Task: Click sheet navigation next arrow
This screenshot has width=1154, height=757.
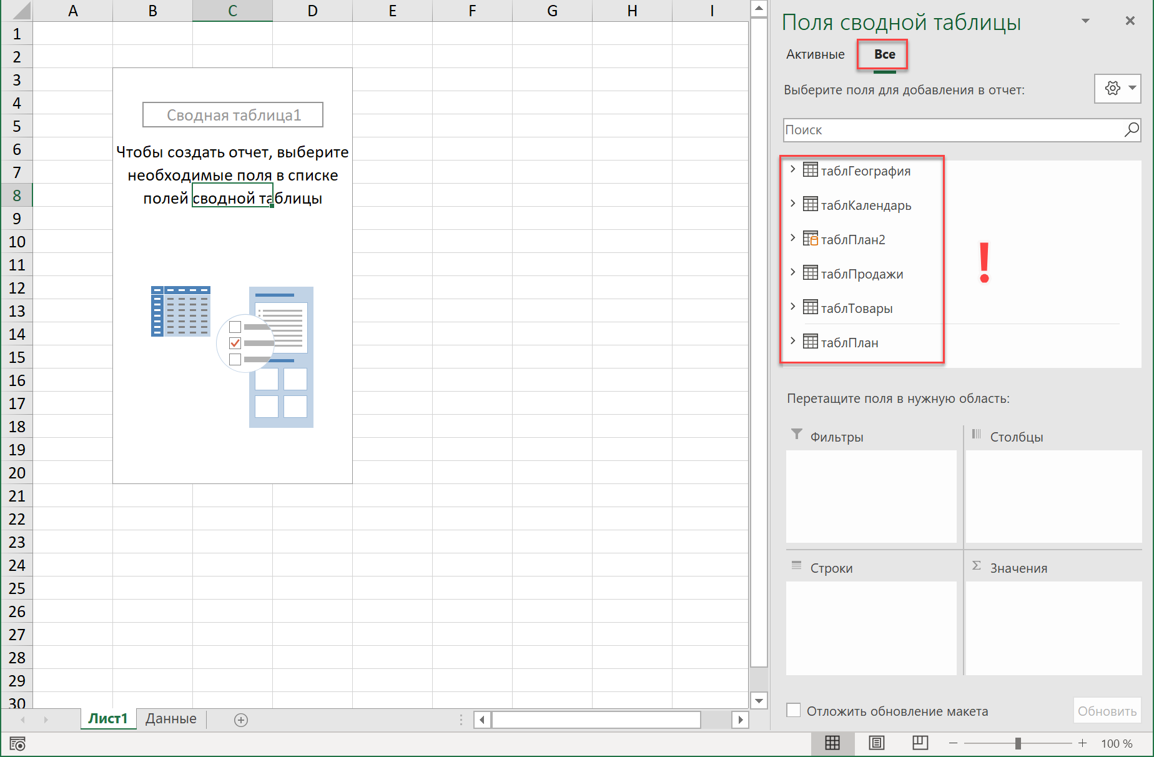Action: 46,720
